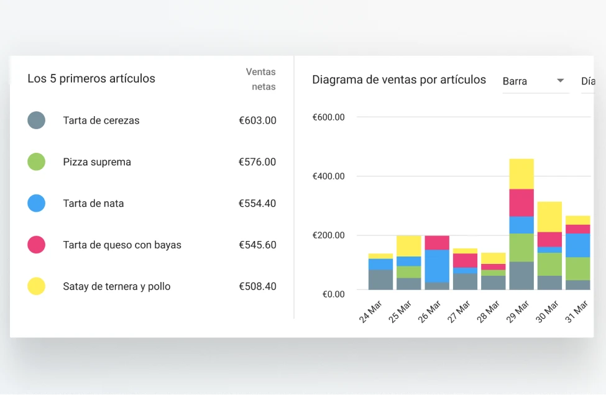Screen dimensions: 606x395
Task: Click the Diagrama de ventas por artículos title
Action: click(x=399, y=80)
